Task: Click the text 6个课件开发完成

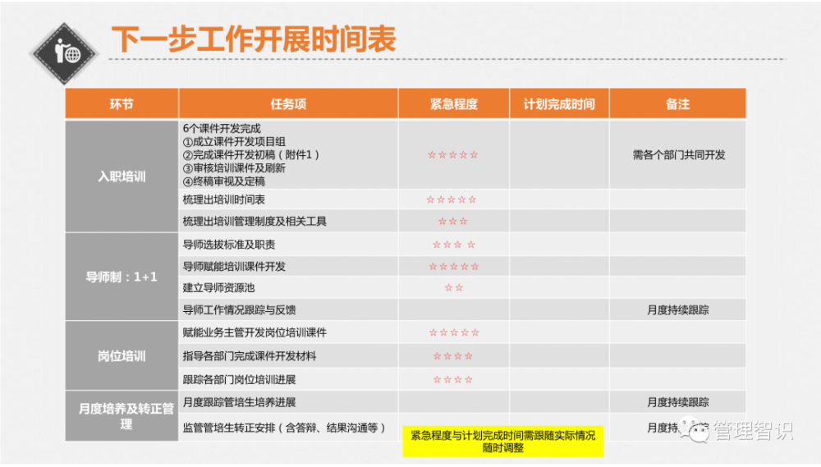Action: point(222,128)
